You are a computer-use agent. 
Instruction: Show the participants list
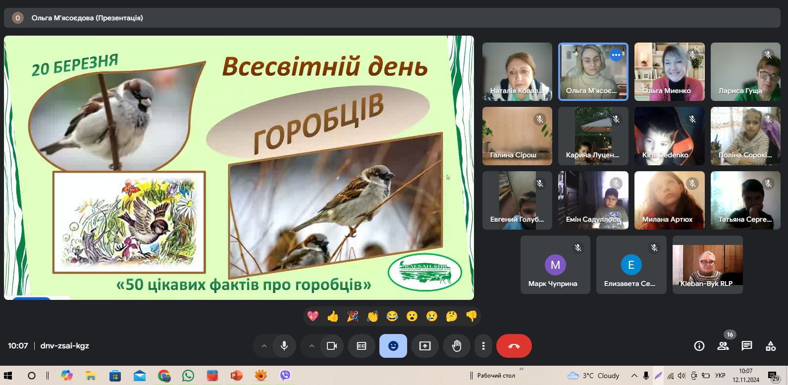(x=723, y=346)
